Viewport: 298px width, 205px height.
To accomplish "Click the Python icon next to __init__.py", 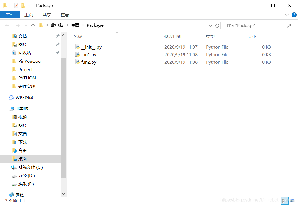I will [77, 47].
